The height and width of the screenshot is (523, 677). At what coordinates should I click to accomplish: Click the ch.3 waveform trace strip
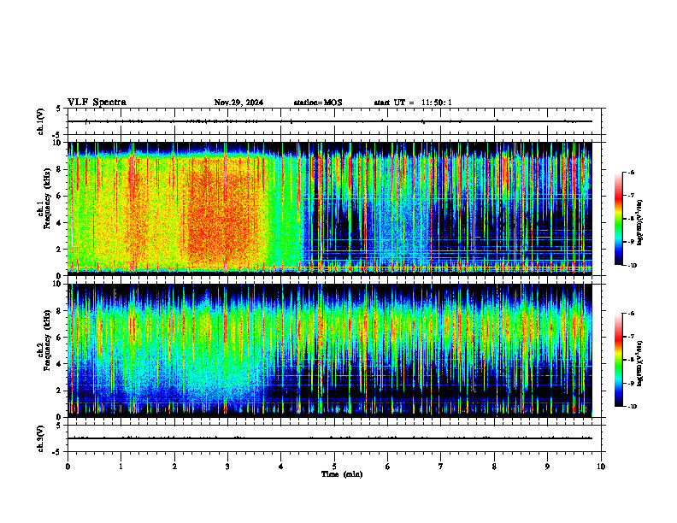coord(330,438)
